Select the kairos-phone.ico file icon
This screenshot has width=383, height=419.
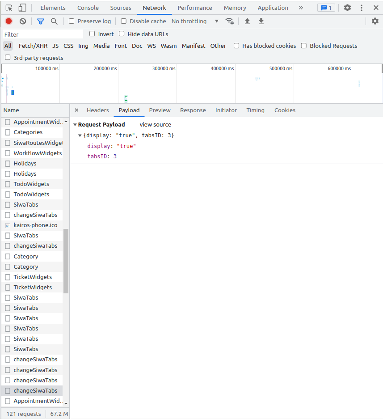pyautogui.click(x=8, y=225)
